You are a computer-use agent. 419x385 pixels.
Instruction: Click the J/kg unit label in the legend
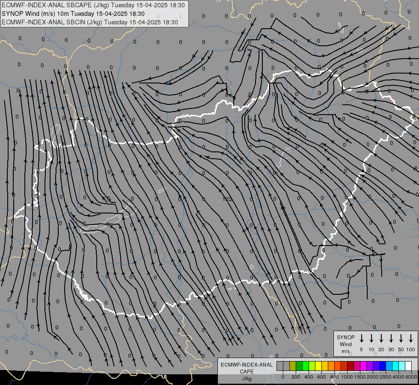click(247, 379)
